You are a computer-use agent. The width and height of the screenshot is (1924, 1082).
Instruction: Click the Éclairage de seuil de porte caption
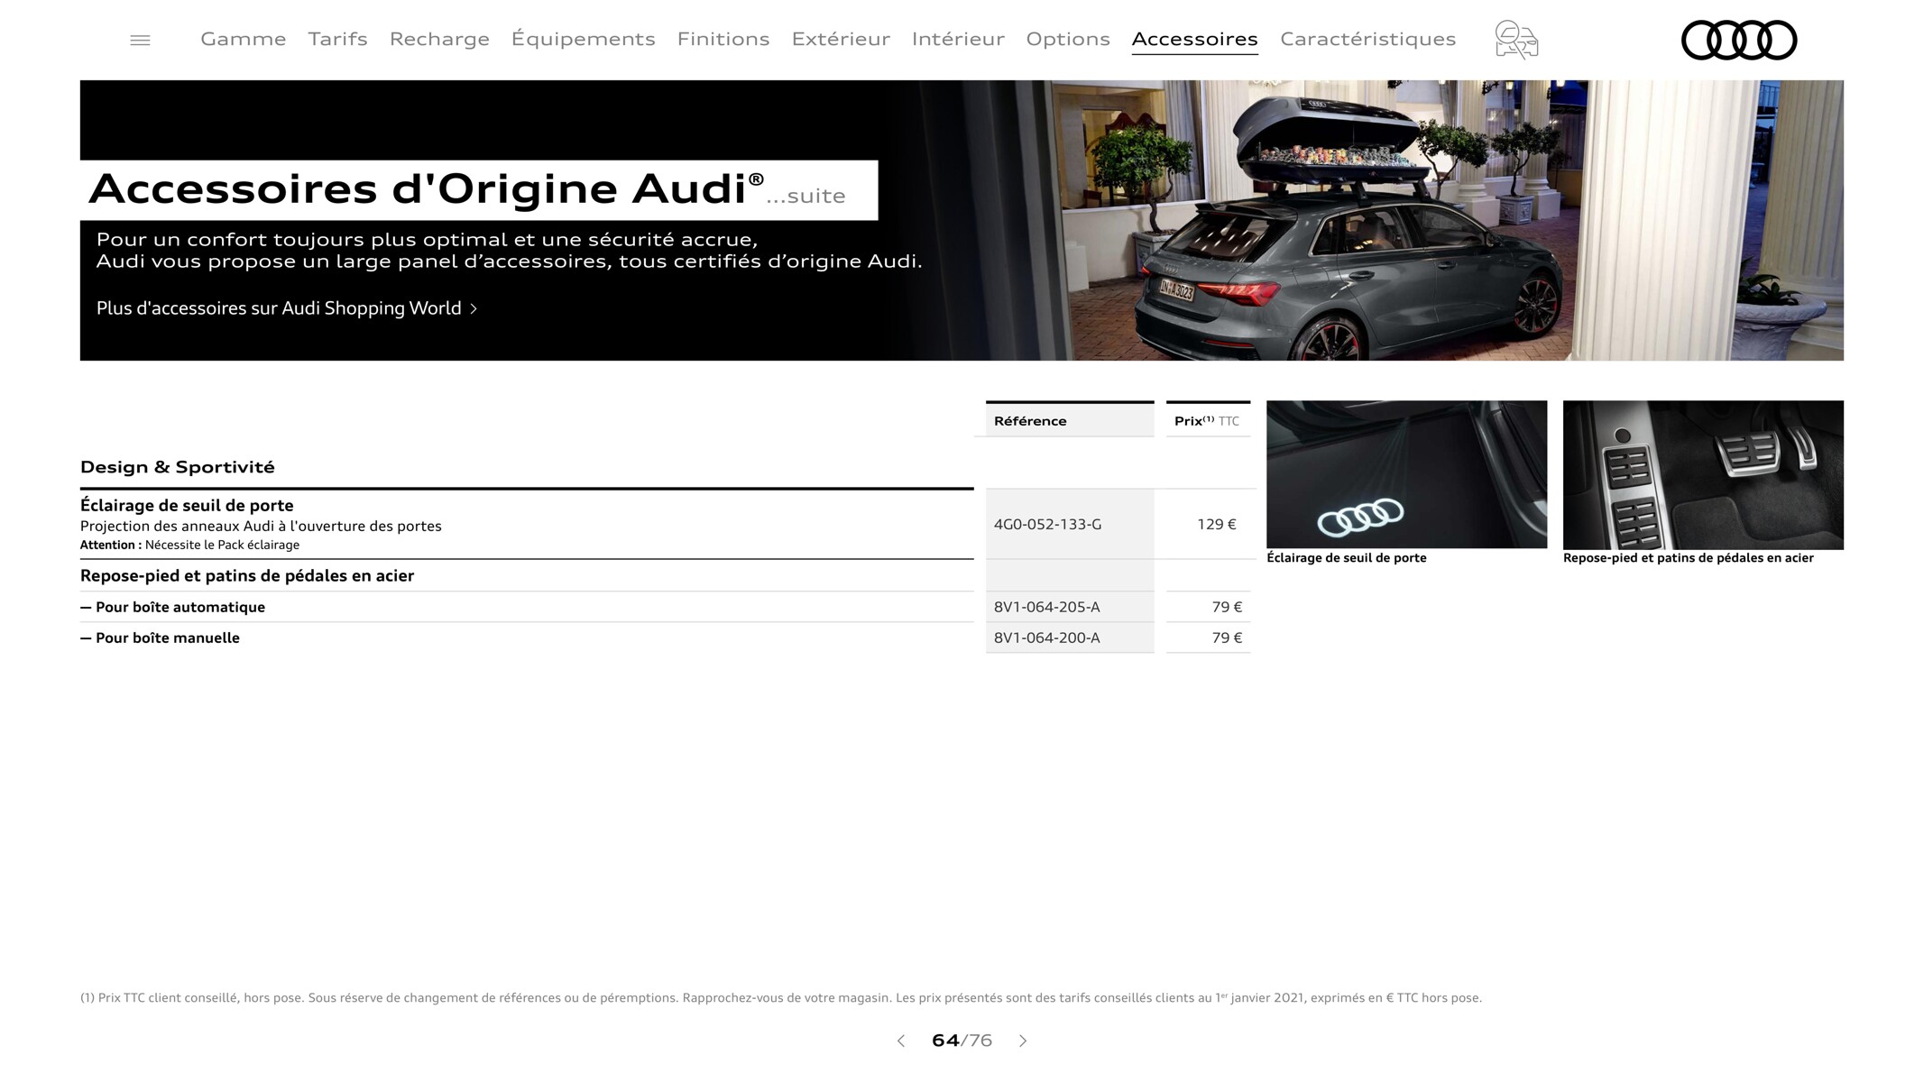(x=1346, y=558)
